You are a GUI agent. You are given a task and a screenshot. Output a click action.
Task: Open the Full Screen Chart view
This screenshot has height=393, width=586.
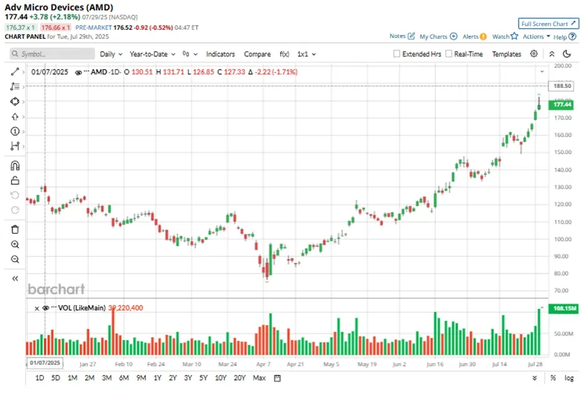547,23
